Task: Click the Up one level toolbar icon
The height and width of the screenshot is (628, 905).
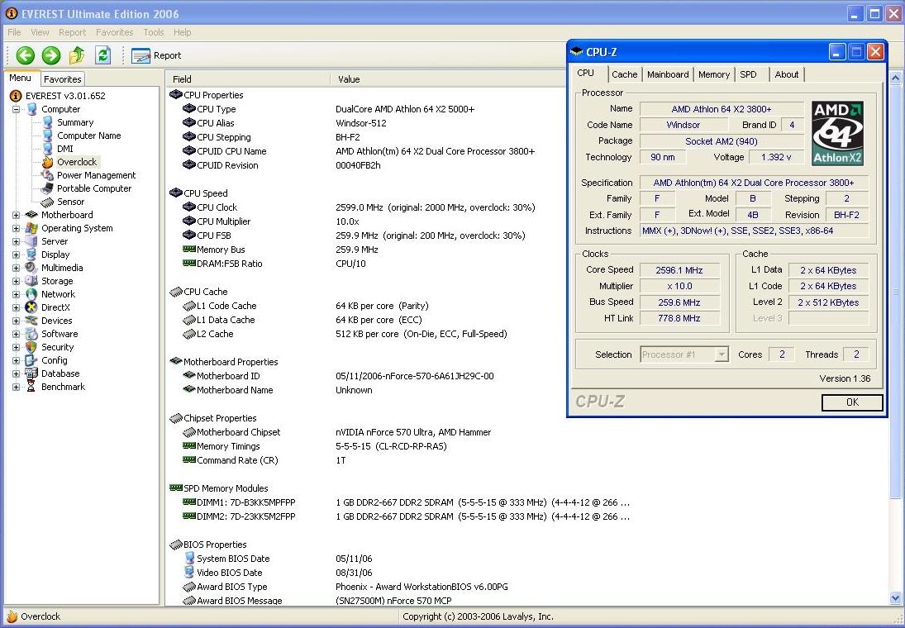Action: tap(77, 55)
